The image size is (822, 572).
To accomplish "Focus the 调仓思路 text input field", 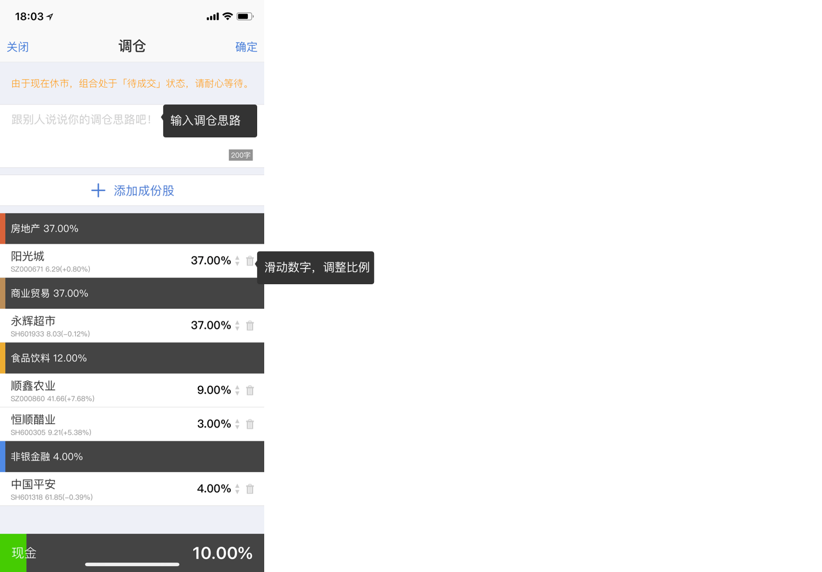I will click(132, 136).
